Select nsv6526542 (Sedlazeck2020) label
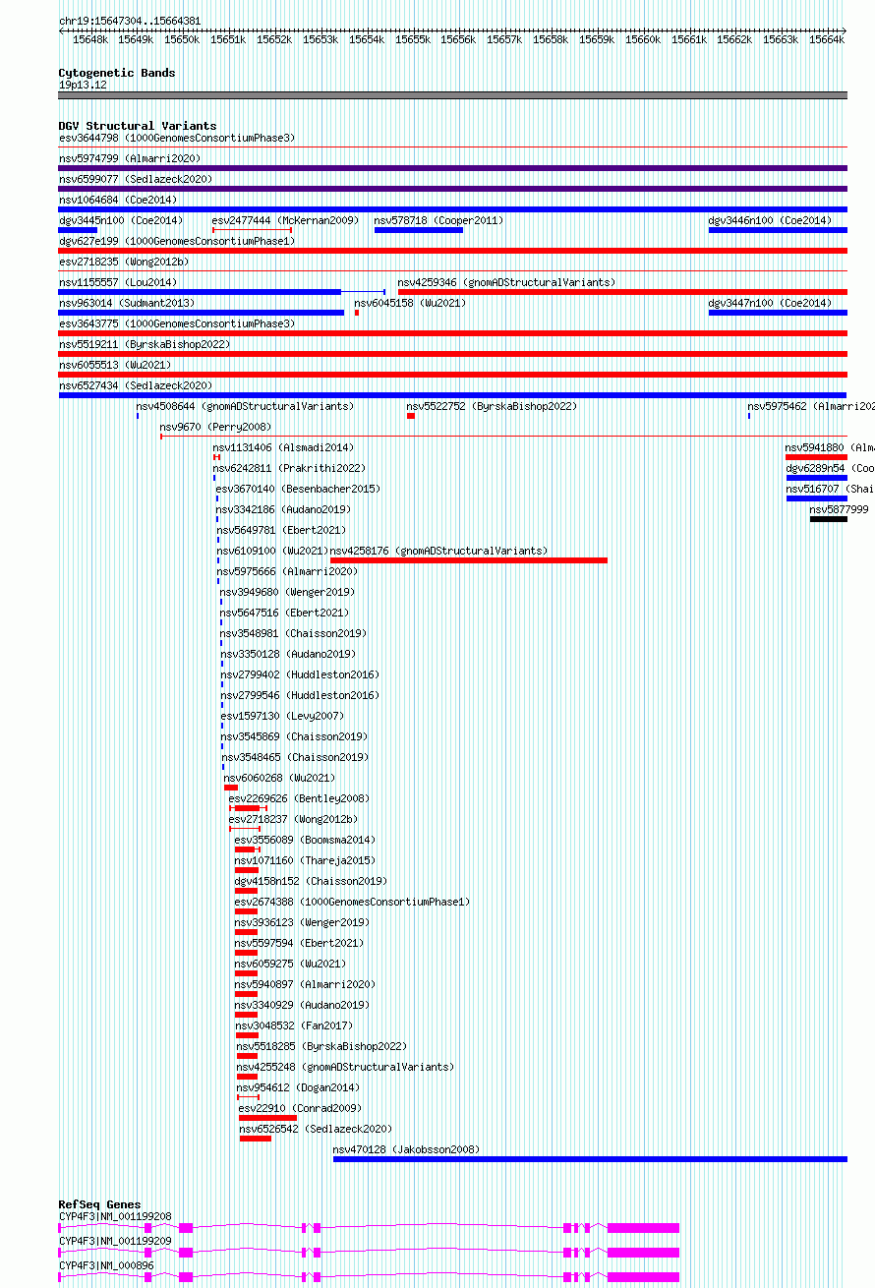This screenshot has height=1288, width=875. [x=317, y=1129]
